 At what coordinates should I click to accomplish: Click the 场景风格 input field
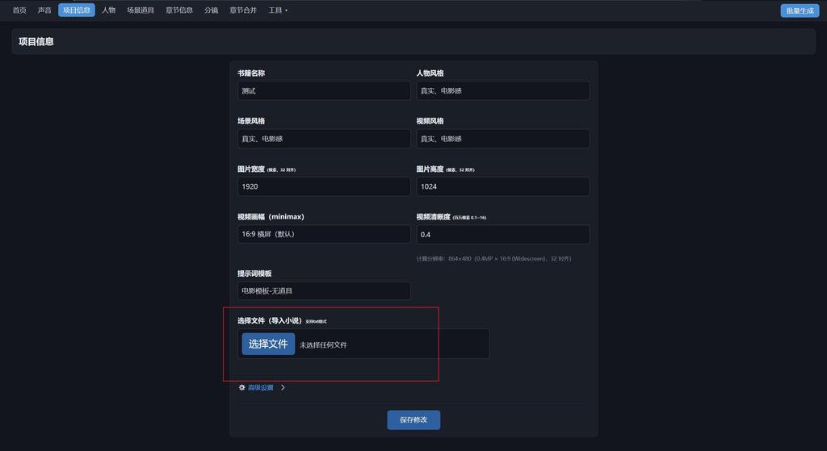[324, 139]
